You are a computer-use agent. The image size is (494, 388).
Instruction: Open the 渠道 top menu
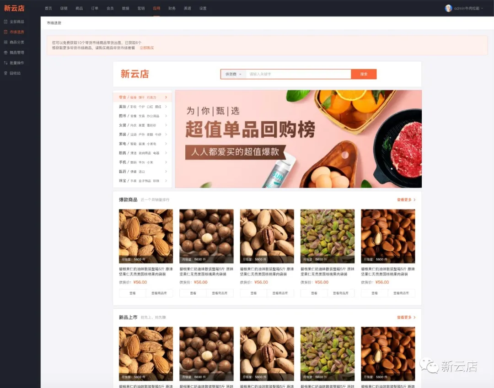click(188, 9)
